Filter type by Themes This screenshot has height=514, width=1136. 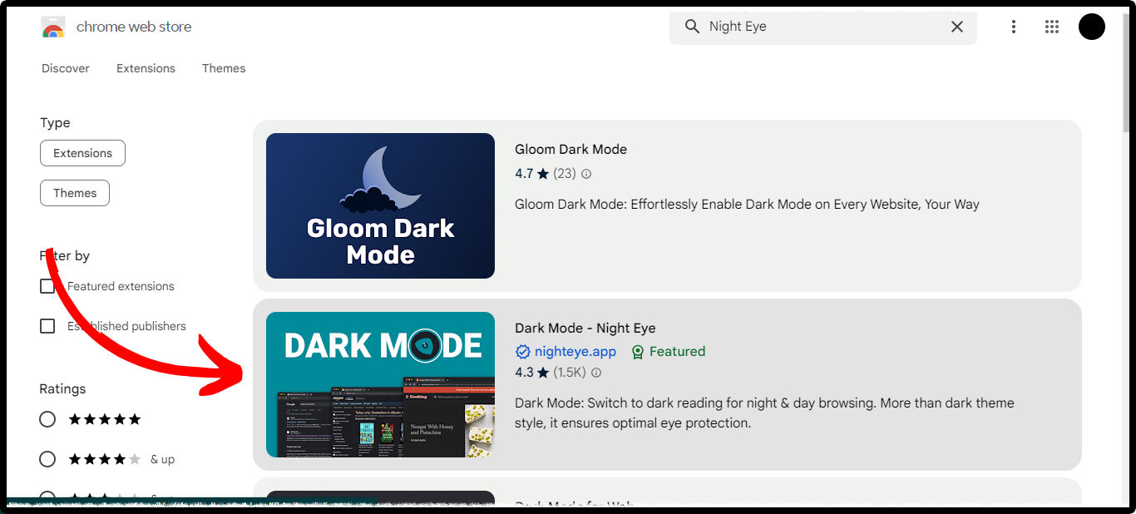pos(75,193)
